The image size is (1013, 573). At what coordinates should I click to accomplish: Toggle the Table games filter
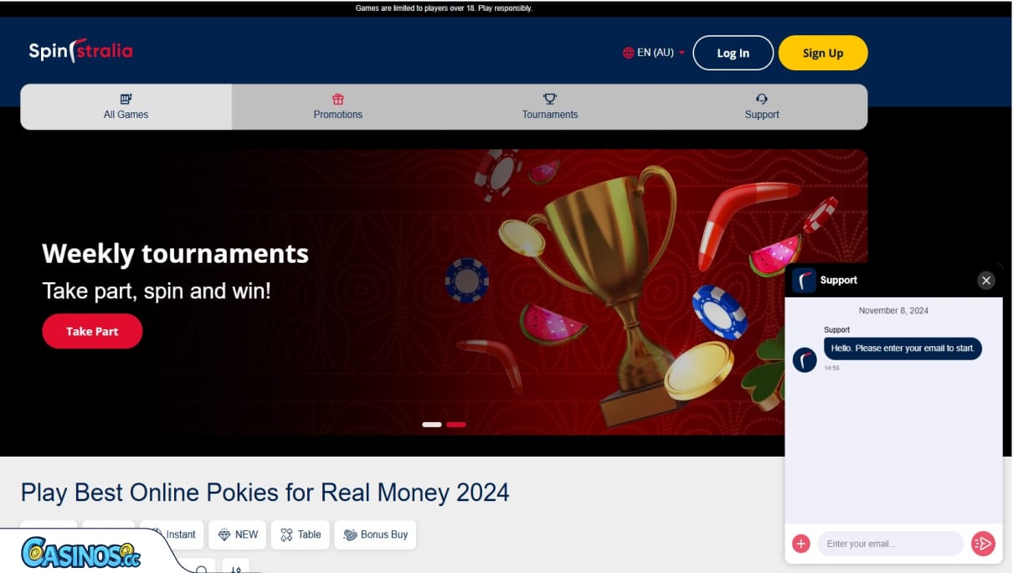coord(300,534)
